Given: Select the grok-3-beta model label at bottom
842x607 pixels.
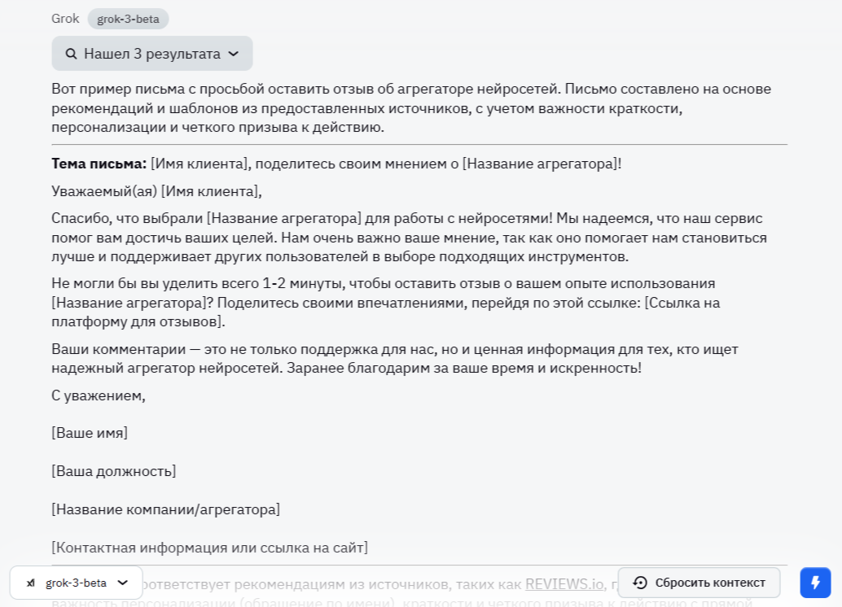Looking at the screenshot, I should click(76, 583).
